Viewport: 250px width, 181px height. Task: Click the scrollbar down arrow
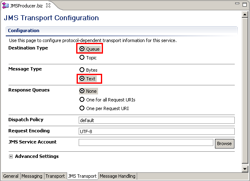245,169
